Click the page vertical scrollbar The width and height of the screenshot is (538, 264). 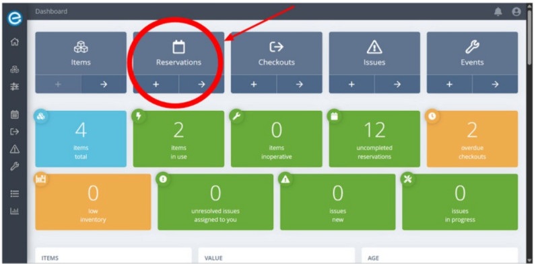click(x=530, y=38)
